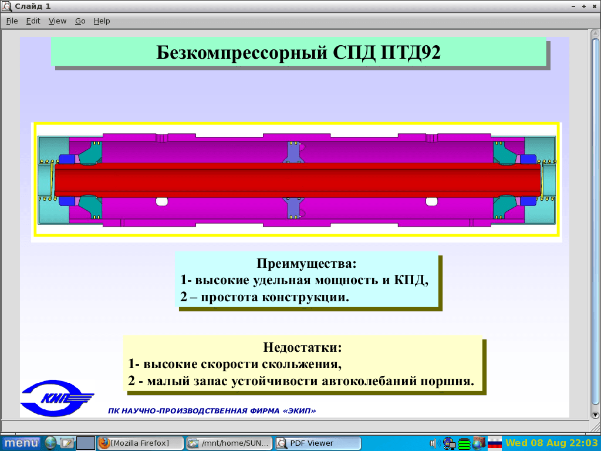Minimize the Слайд 1 window
Viewport: 601px width, 451px height.
coord(573,6)
